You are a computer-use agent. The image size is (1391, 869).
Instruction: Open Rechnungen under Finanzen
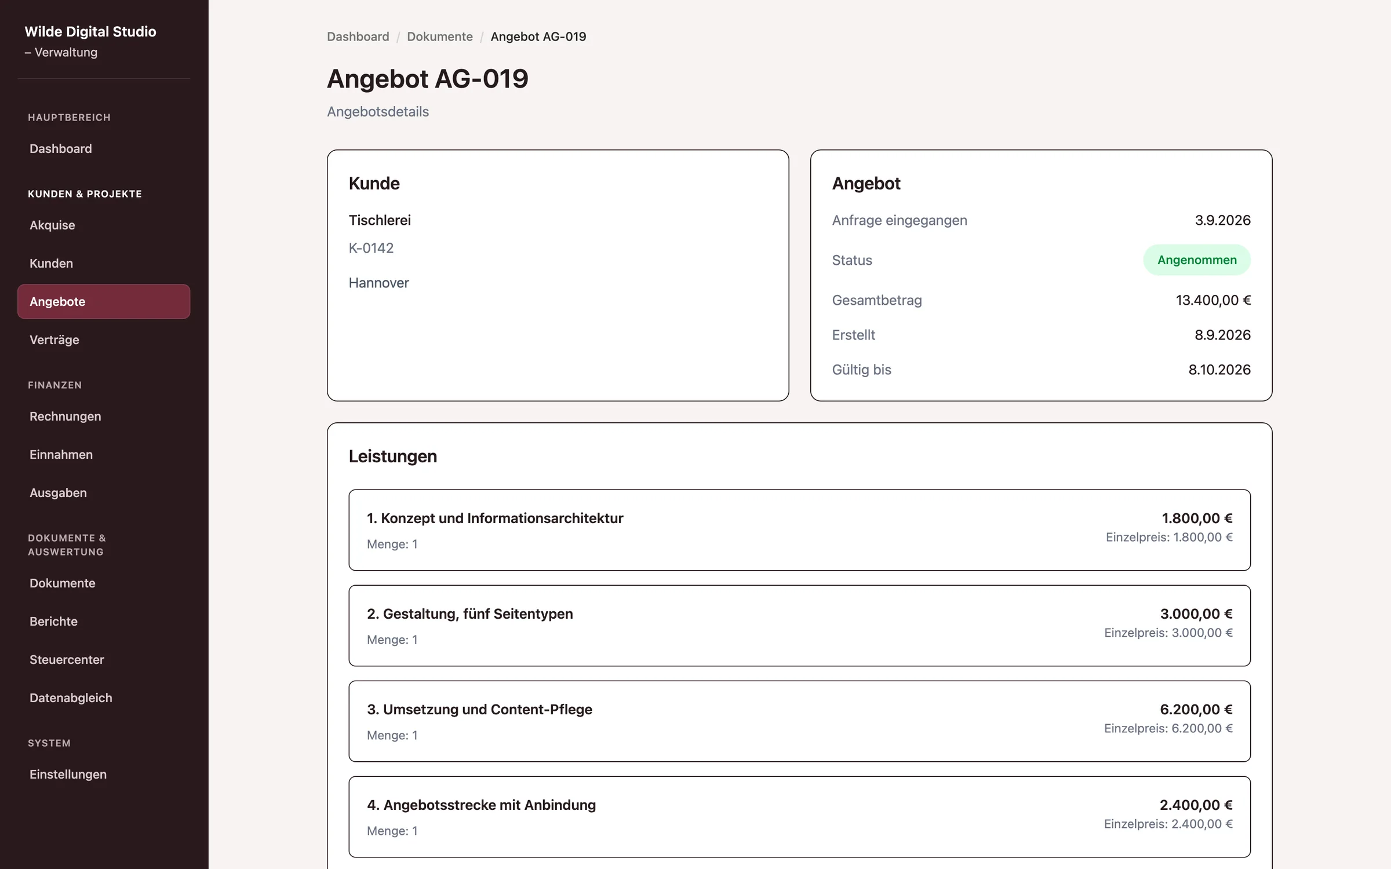tap(104, 417)
